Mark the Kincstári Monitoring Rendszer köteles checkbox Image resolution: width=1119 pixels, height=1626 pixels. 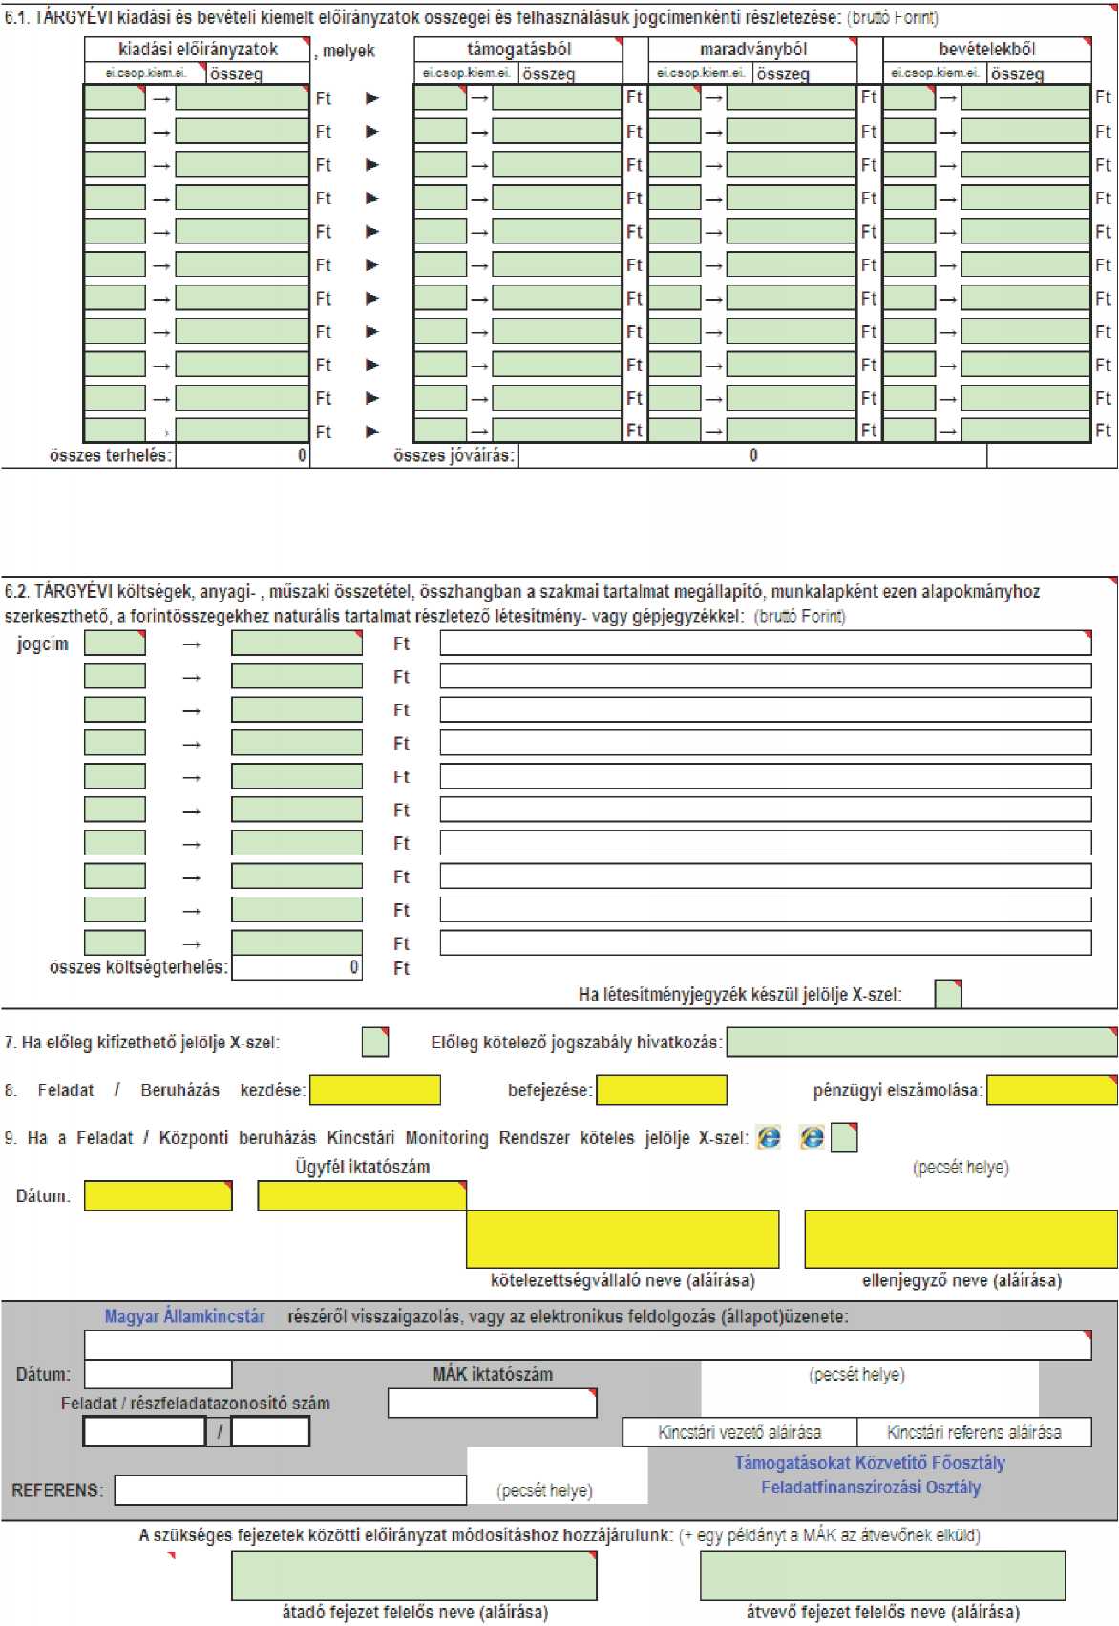click(844, 1137)
